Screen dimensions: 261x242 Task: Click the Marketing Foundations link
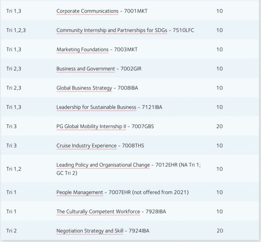pos(82,49)
